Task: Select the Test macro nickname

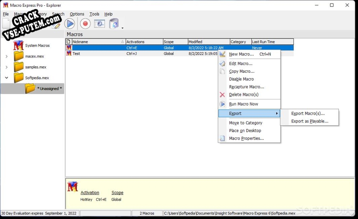Action: (76, 54)
